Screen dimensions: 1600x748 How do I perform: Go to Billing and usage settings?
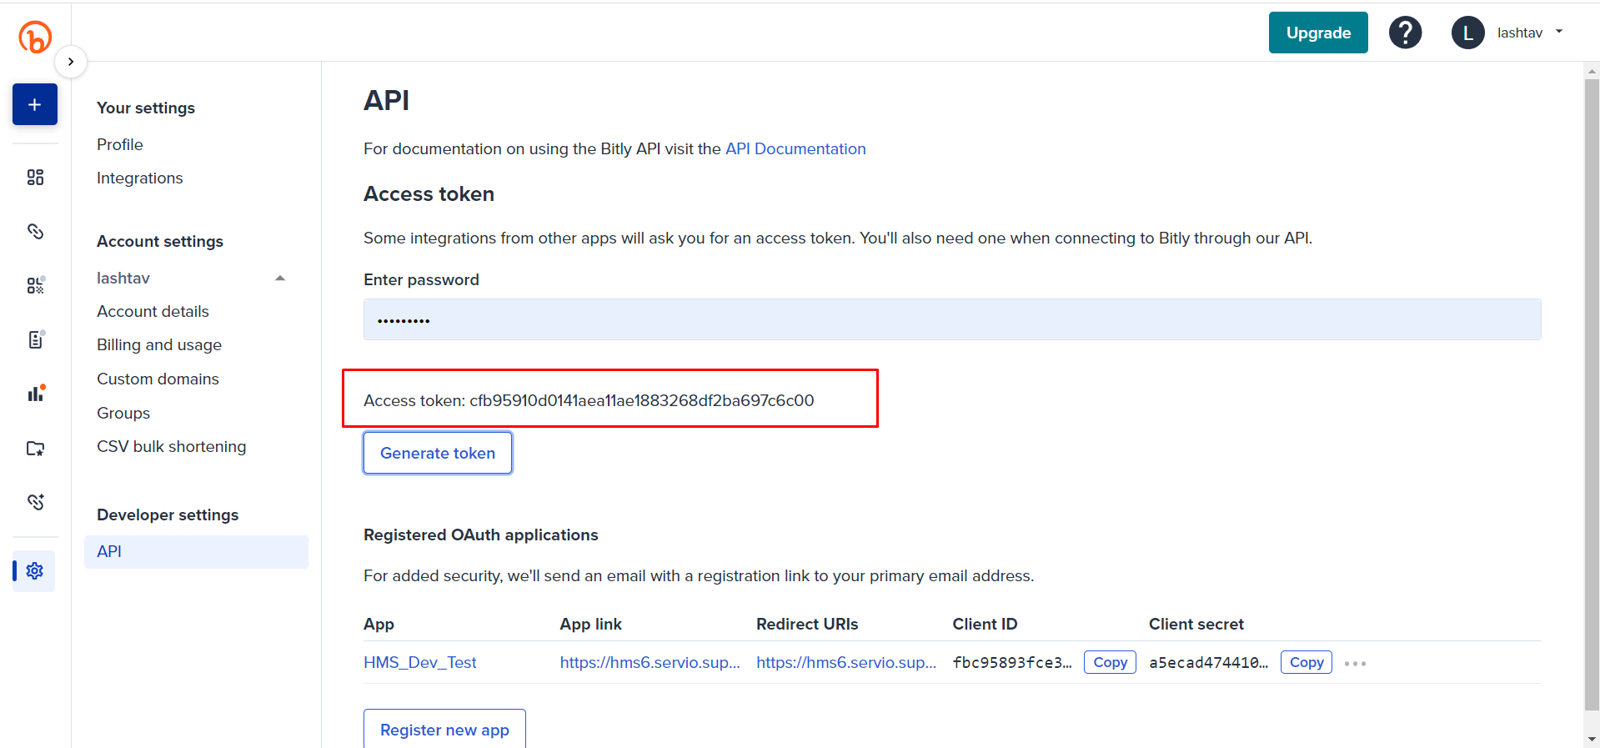tap(159, 345)
